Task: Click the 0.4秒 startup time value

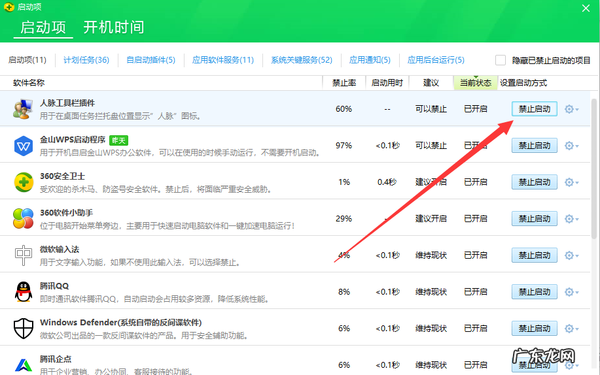Action: point(387,182)
